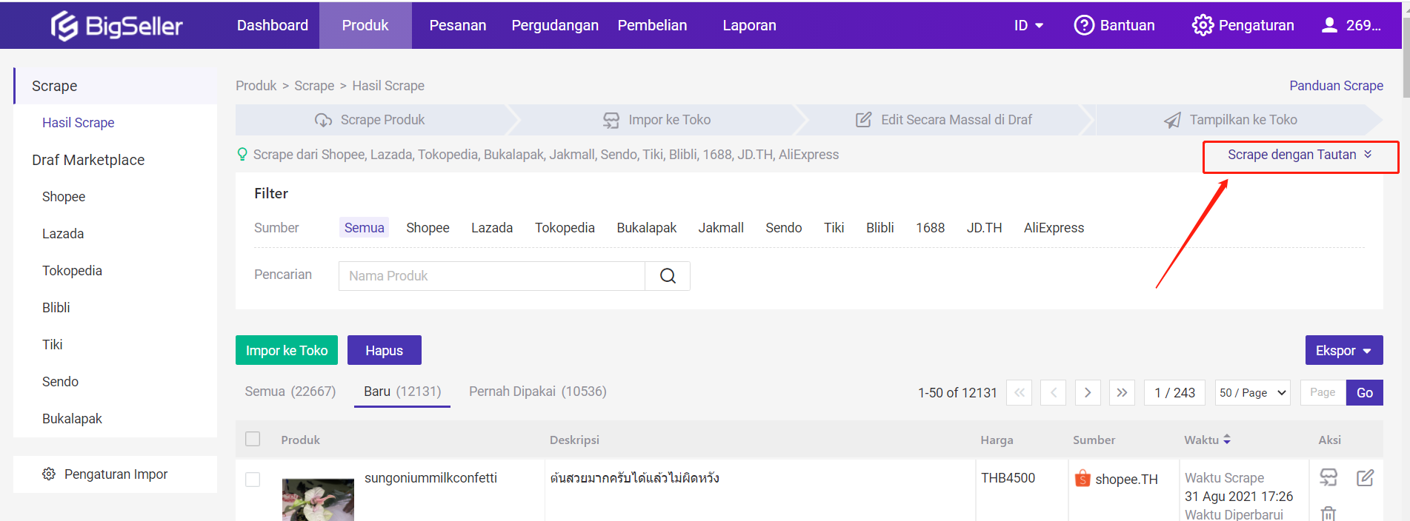
Task: Open Tokopedia draft in sidebar
Action: [x=72, y=271]
